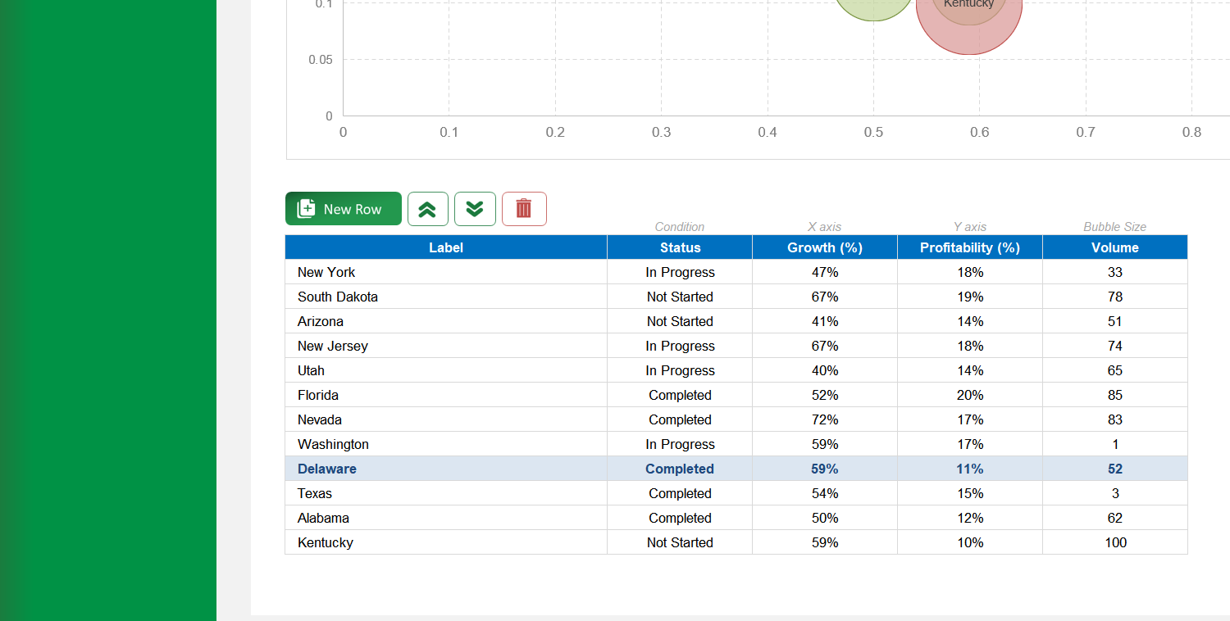Image resolution: width=1230 pixels, height=621 pixels.
Task: Click the delete row trash icon
Action: tap(524, 209)
